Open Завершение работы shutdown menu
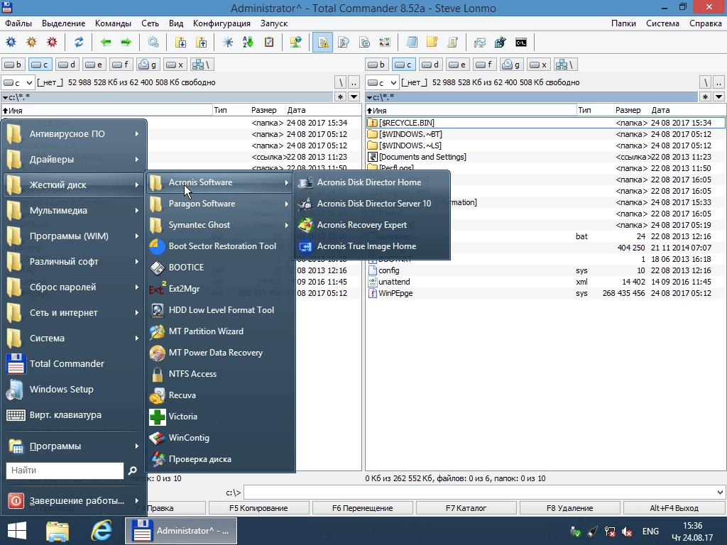 click(74, 500)
